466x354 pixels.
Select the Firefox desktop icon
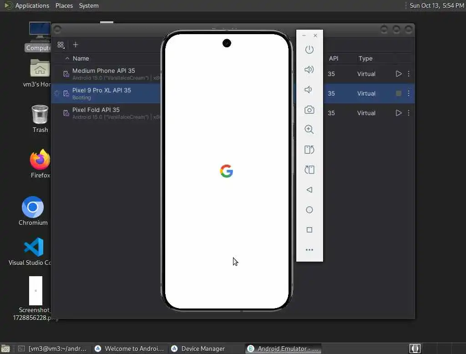[x=40, y=163]
